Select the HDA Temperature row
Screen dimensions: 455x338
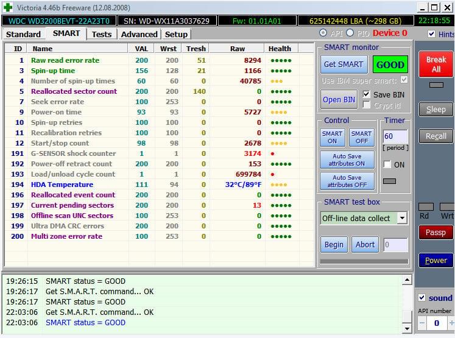click(x=160, y=185)
